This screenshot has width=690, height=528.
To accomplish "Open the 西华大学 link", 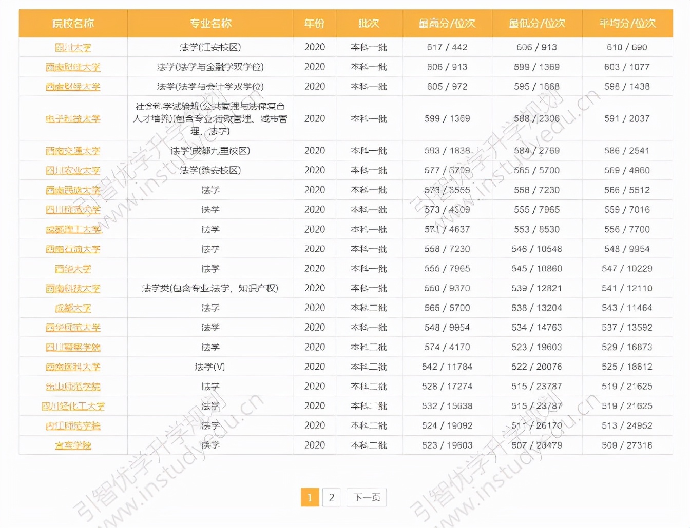I will point(73,269).
